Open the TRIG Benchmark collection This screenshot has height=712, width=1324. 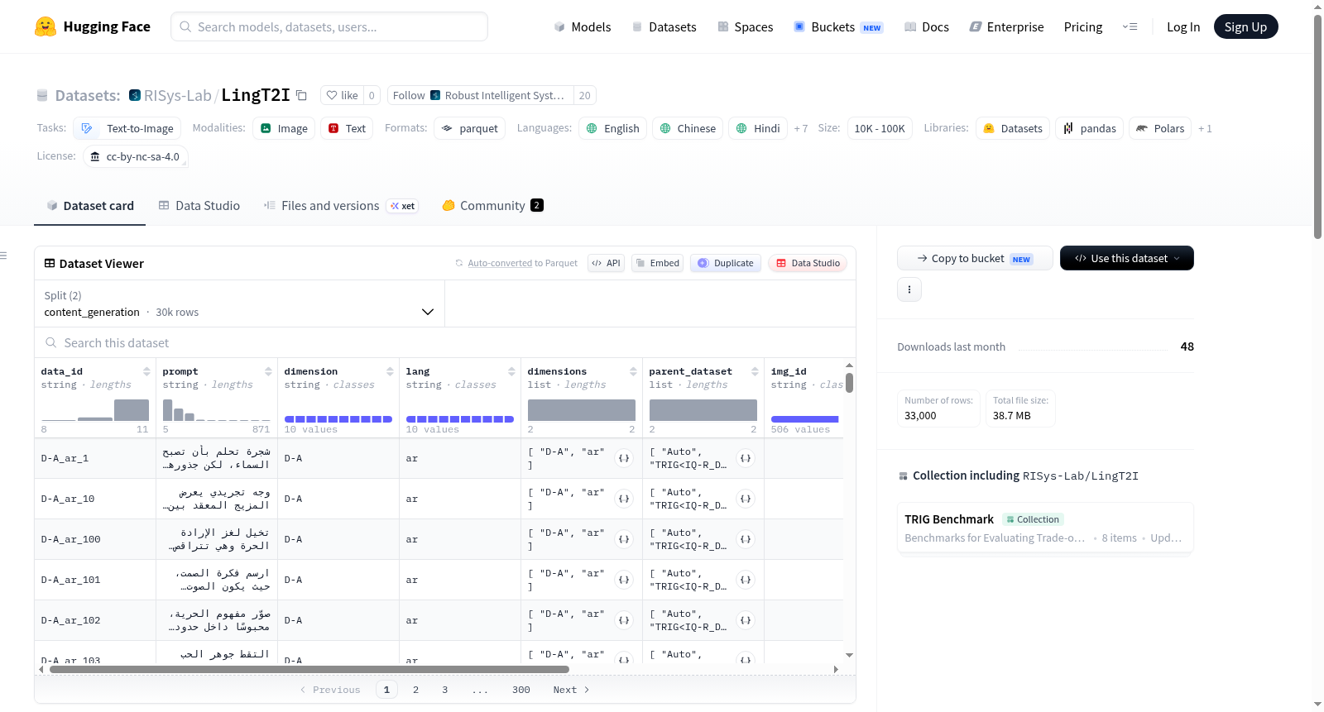[1045, 528]
